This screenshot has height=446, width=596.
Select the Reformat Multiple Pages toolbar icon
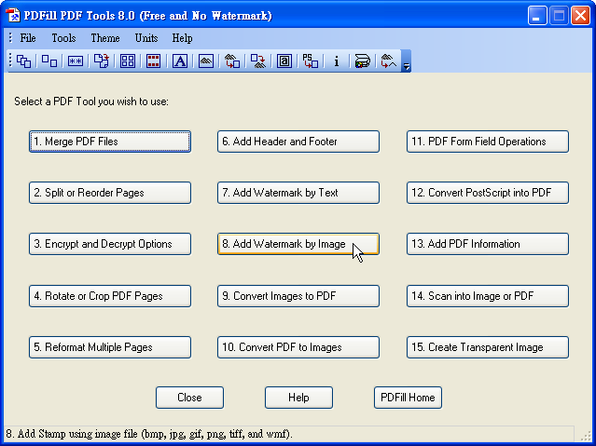coord(128,61)
